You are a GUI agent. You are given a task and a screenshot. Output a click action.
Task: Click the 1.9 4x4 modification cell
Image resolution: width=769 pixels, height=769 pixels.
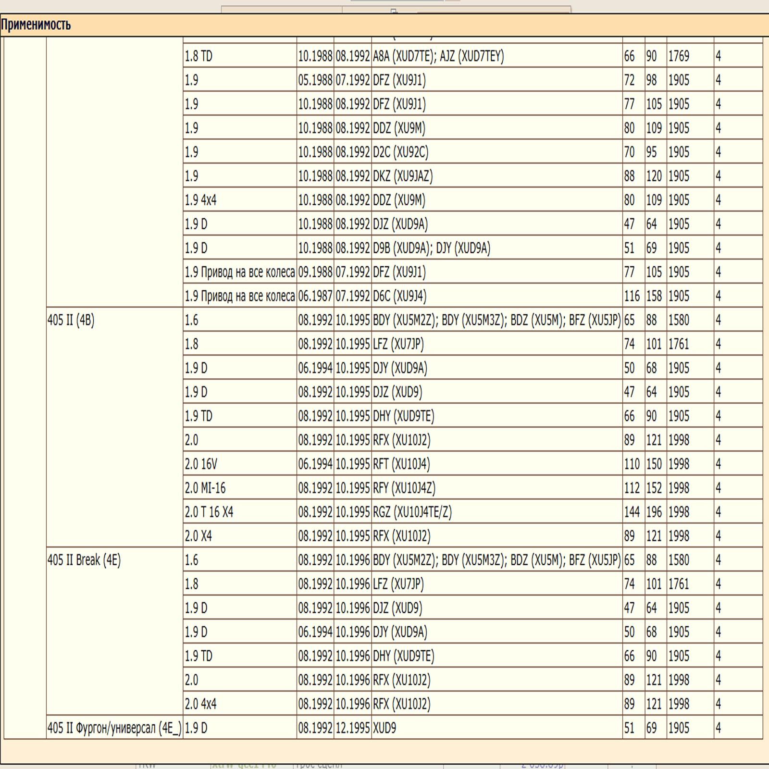[200, 200]
